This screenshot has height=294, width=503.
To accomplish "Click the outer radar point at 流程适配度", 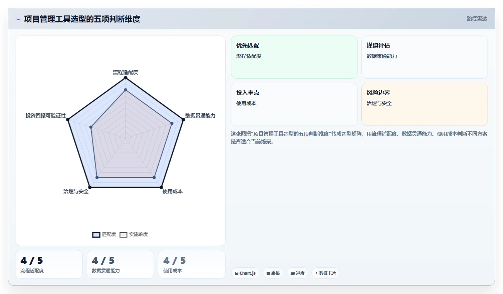I will pos(125,78).
